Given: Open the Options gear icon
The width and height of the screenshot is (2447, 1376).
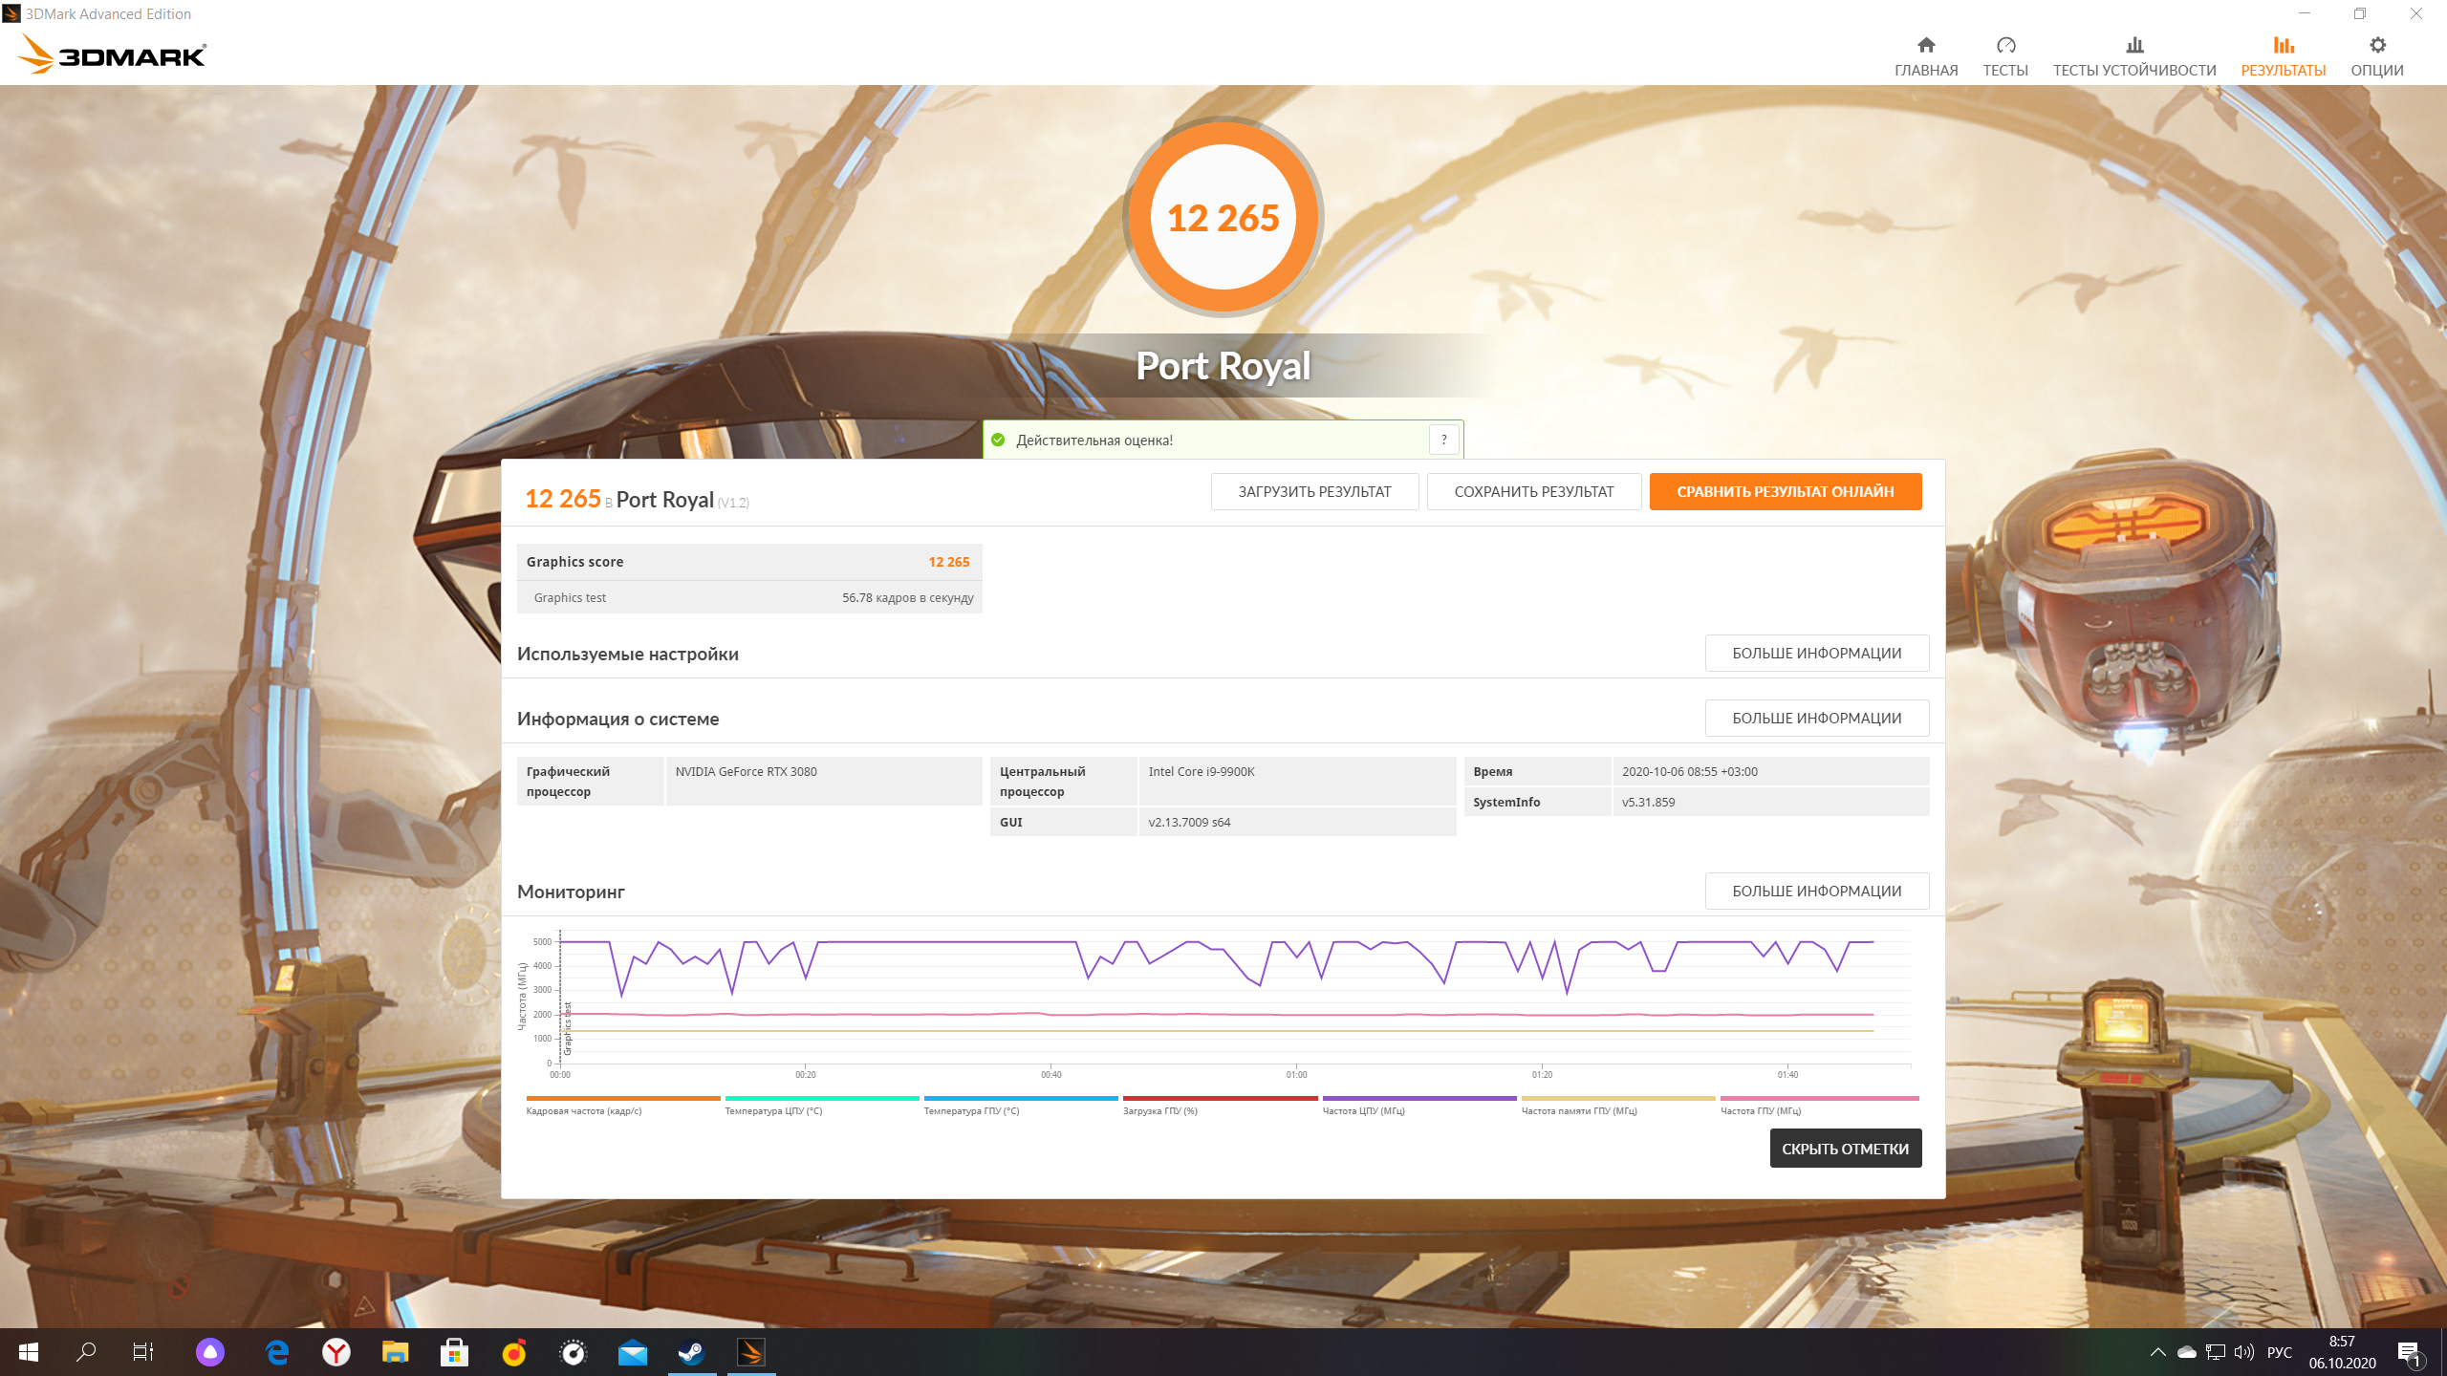Looking at the screenshot, I should (x=2376, y=45).
